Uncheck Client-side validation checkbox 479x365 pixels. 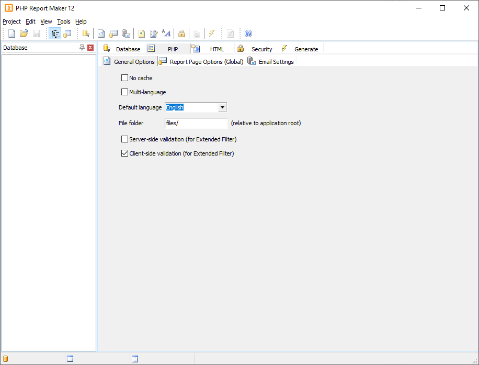124,153
